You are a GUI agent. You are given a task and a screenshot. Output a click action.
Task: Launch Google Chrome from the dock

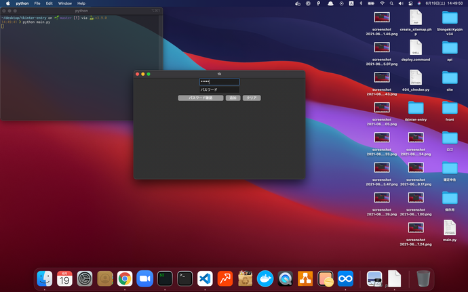pos(125,278)
